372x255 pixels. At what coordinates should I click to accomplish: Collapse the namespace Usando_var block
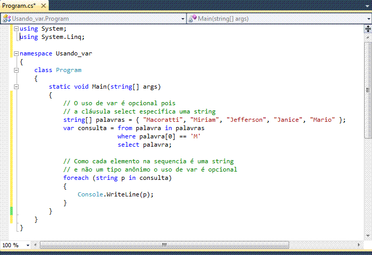(x=16, y=53)
